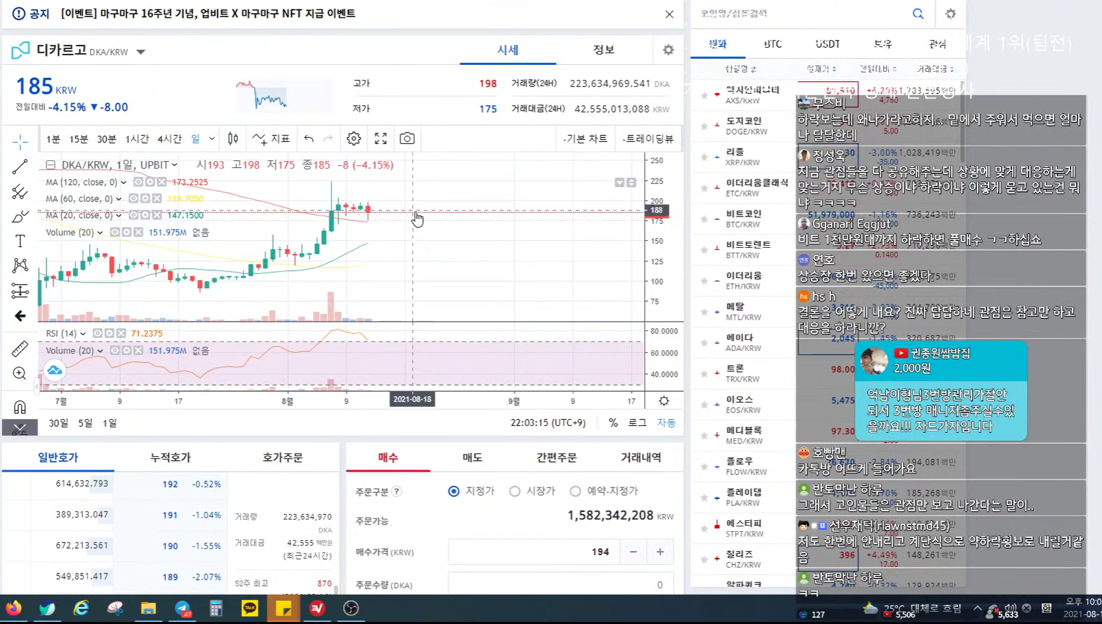Select the XABCD pattern tool
Image resolution: width=1102 pixels, height=624 pixels.
point(20,266)
